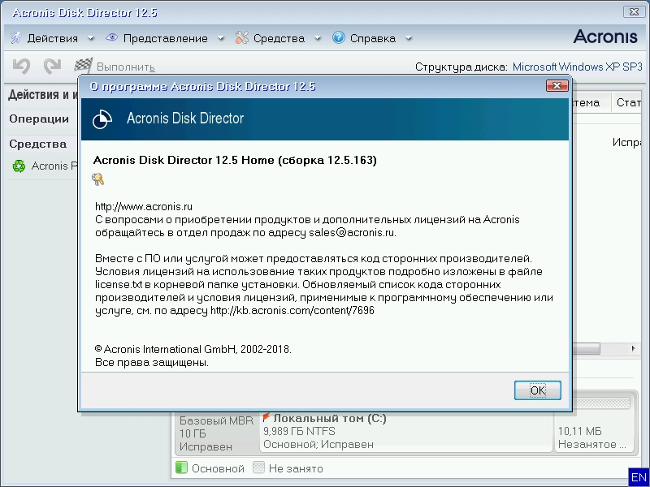
Task: Click the running-man Actions icon in menu bar
Action: click(15, 37)
